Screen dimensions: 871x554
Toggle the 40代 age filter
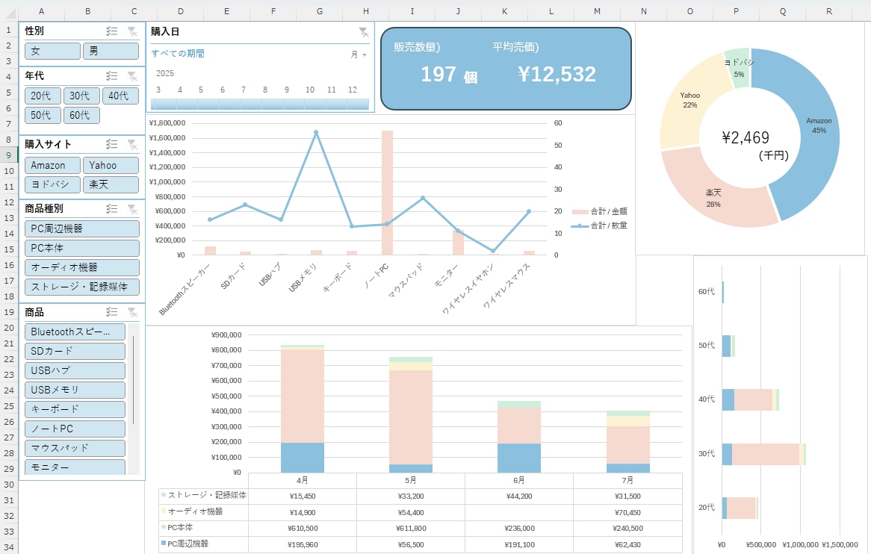click(120, 96)
